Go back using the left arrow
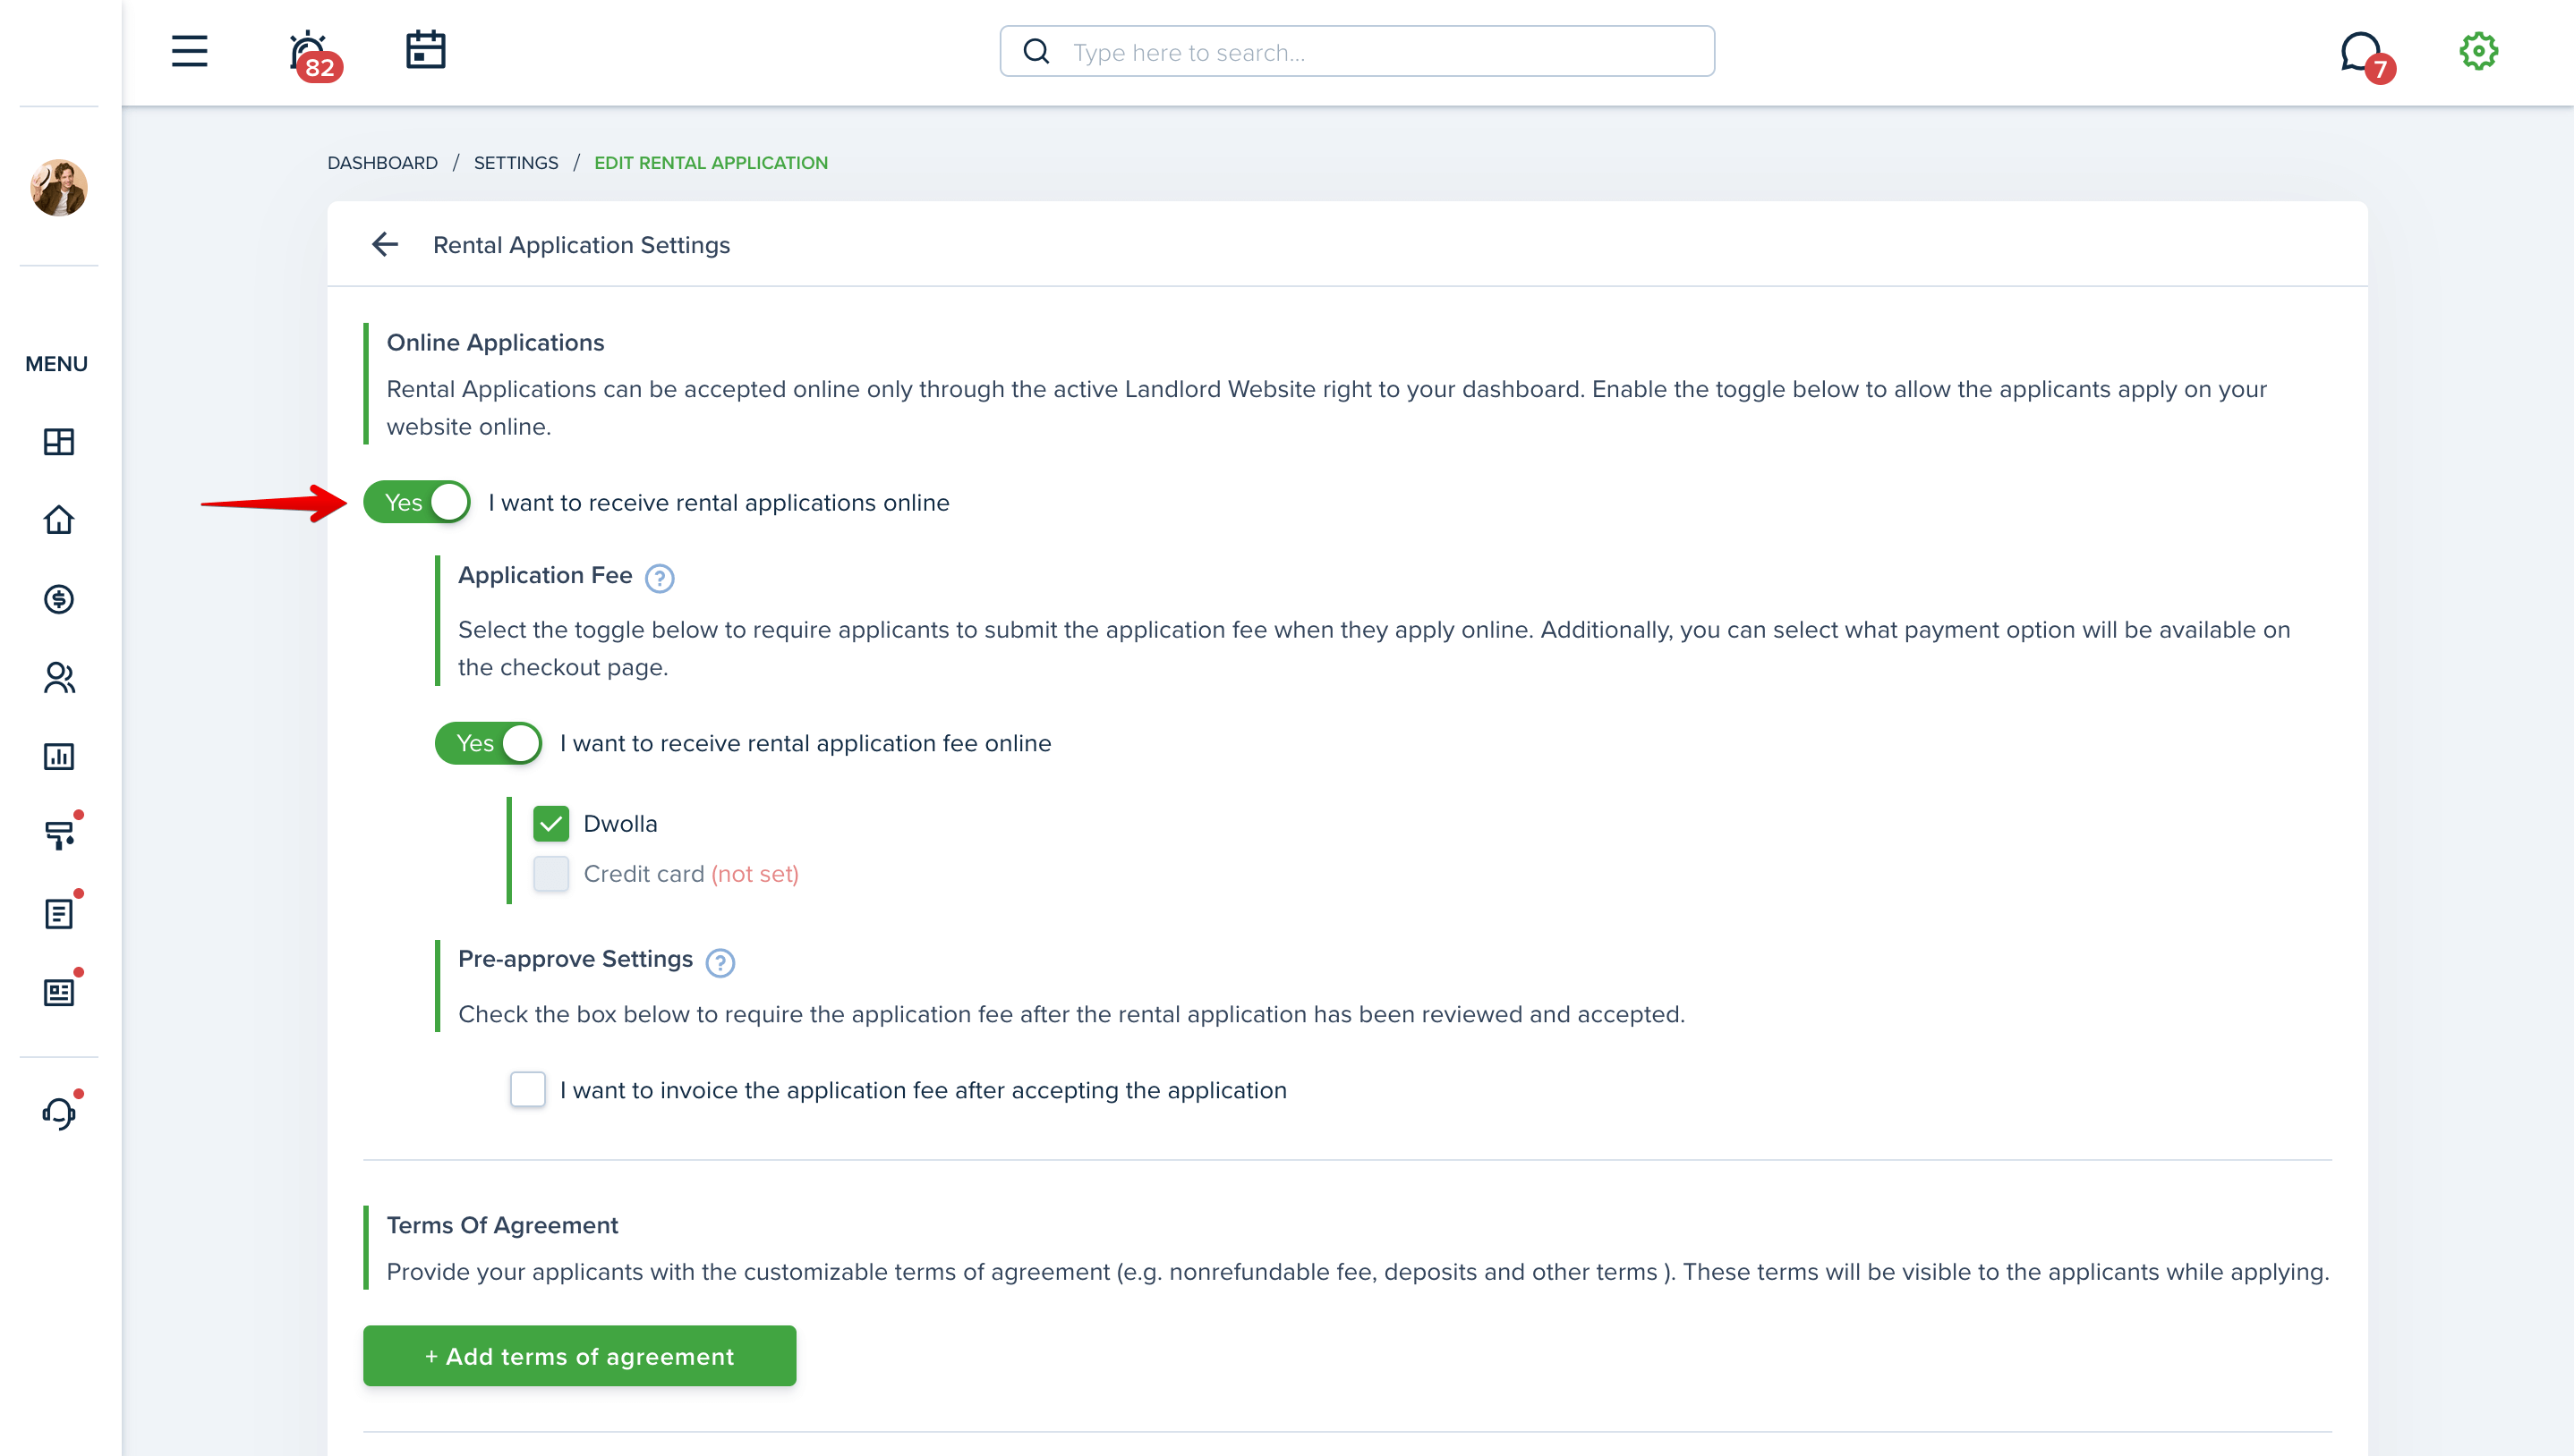 (385, 244)
